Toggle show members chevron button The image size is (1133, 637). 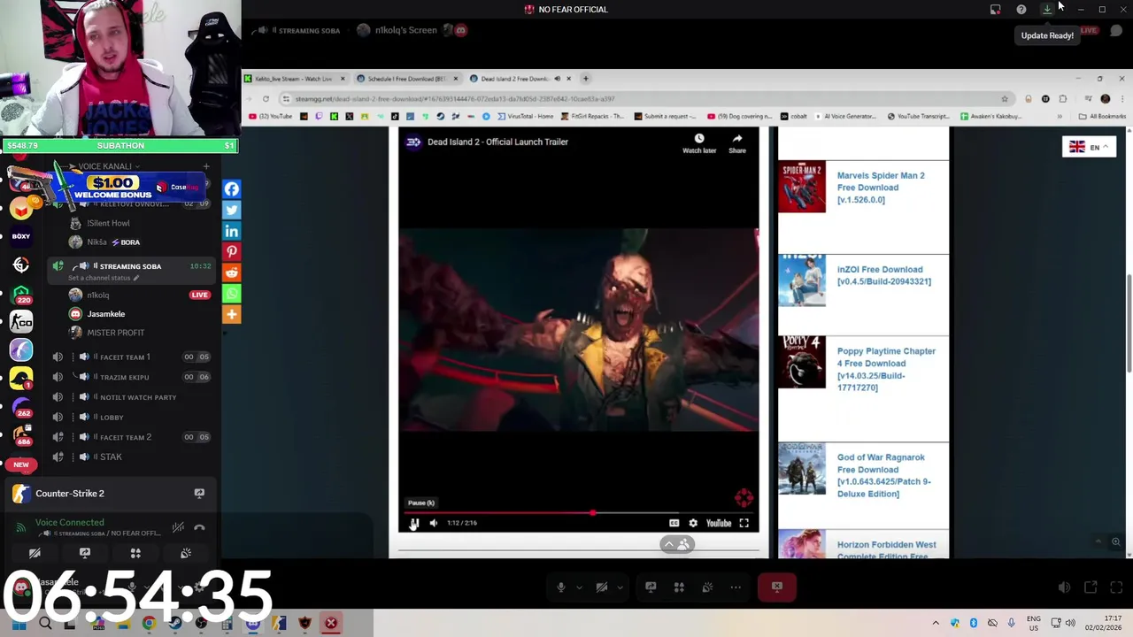coord(677,545)
